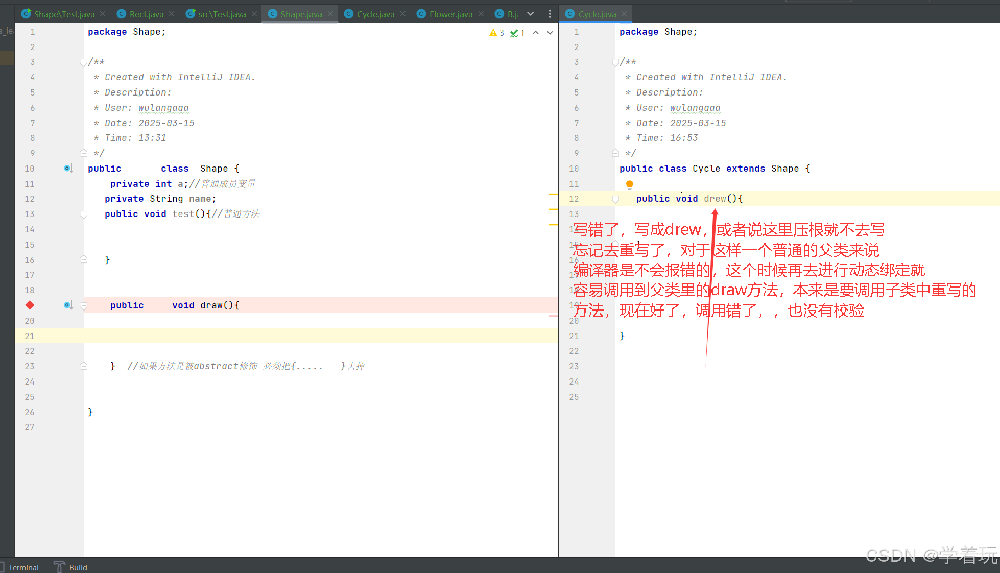The width and height of the screenshot is (1000, 573).
Task: Switch to the Rect.java tab
Action: point(146,14)
